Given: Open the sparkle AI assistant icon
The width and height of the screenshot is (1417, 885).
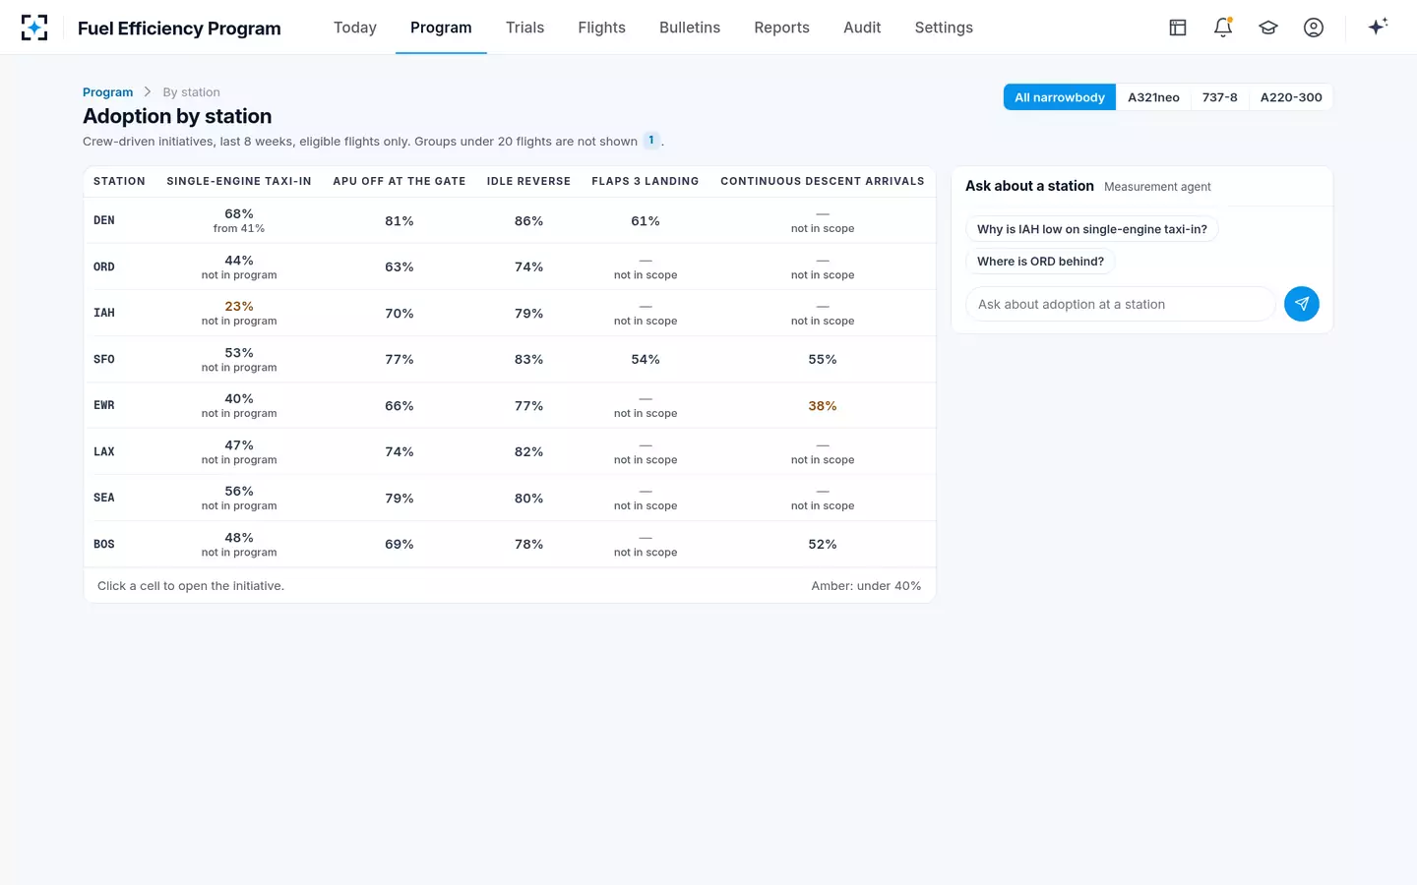Looking at the screenshot, I should (1378, 27).
